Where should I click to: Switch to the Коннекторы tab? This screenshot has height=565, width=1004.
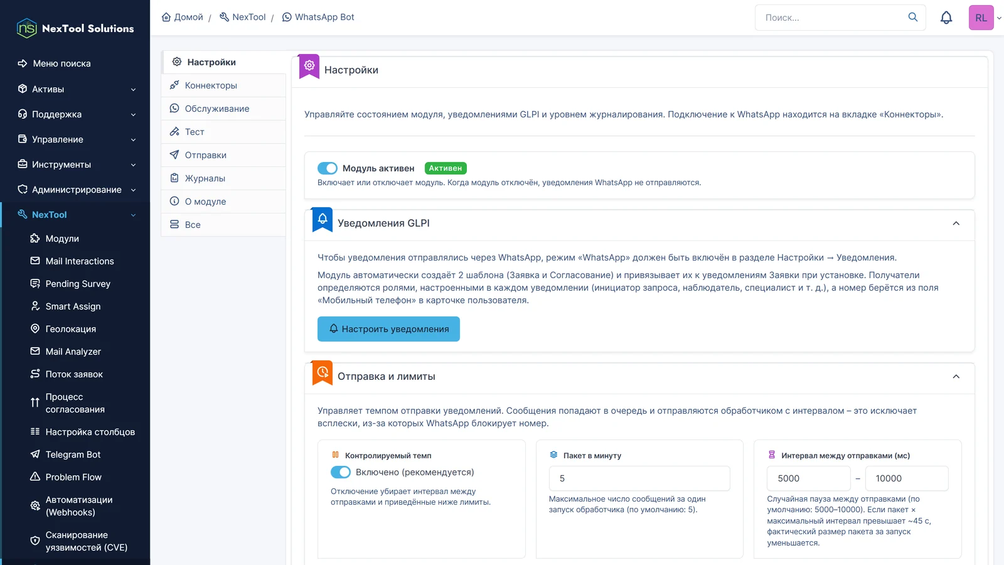(223, 85)
